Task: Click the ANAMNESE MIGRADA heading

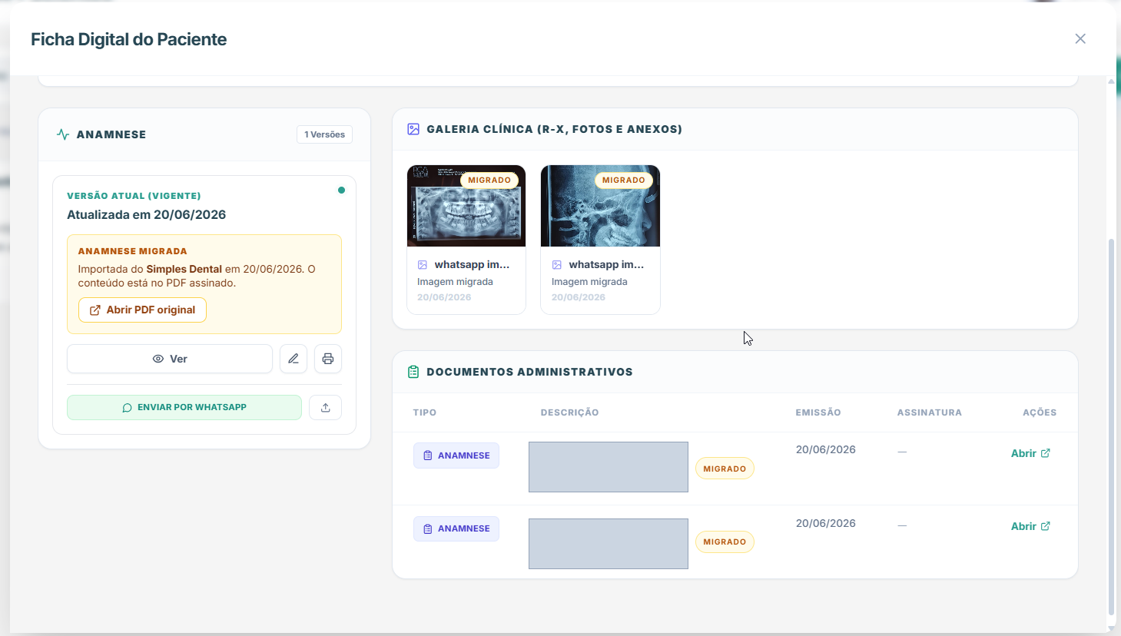Action: 132,251
